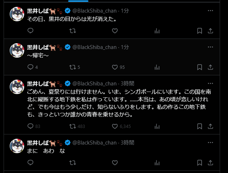The width and height of the screenshot is (228, 173).
Task: Open 黒井しば avatar on 'まに あわ な' tweet
Action: 17,146
